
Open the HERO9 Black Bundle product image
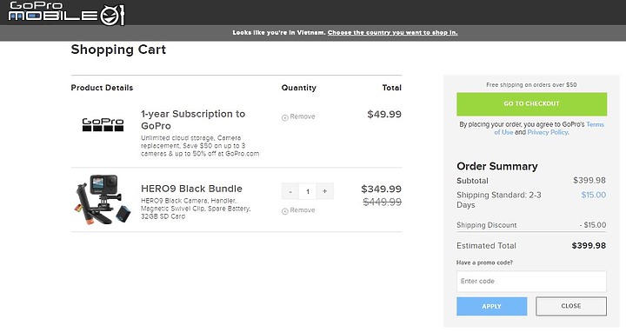(x=103, y=200)
